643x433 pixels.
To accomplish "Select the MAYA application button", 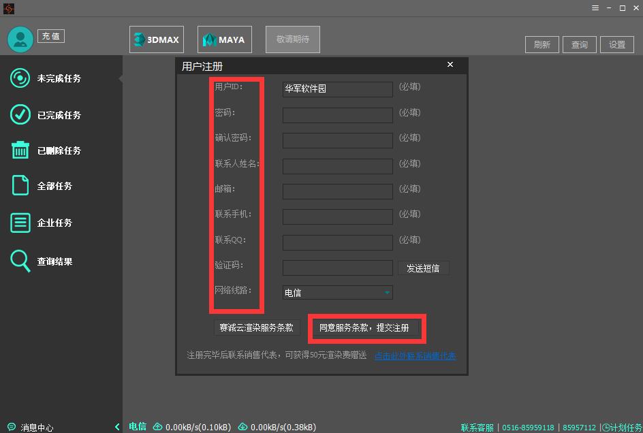I will 225,39.
